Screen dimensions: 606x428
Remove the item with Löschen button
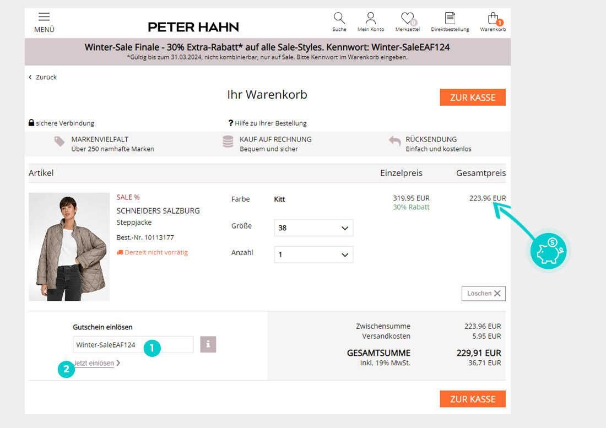(484, 294)
